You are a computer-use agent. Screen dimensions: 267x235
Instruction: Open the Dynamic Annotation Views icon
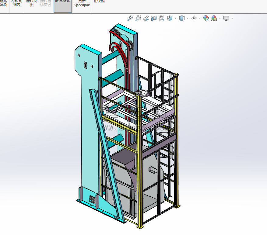coord(161,18)
